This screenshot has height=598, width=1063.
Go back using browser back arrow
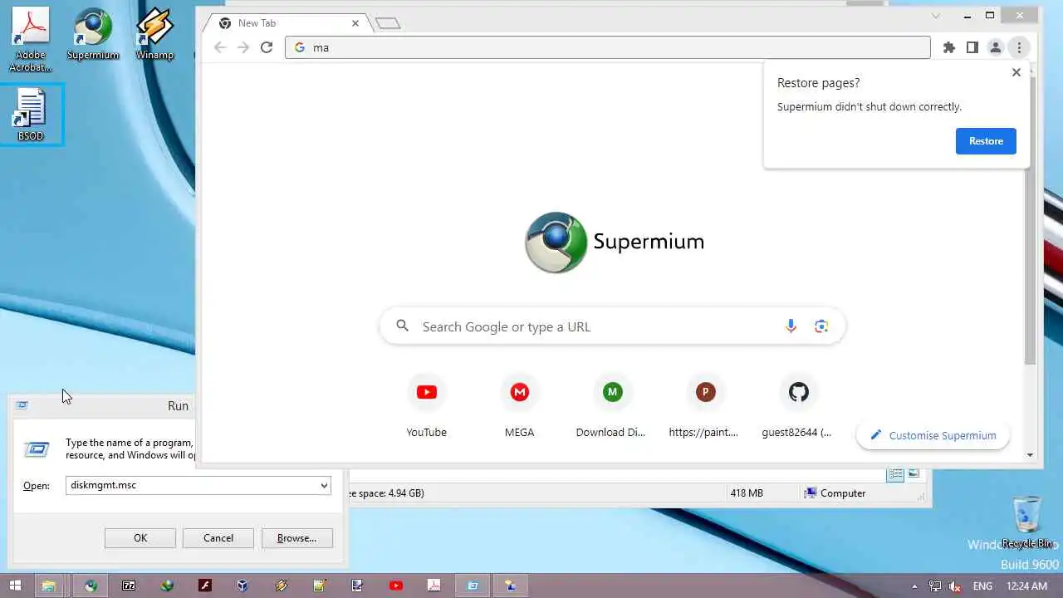click(x=220, y=47)
